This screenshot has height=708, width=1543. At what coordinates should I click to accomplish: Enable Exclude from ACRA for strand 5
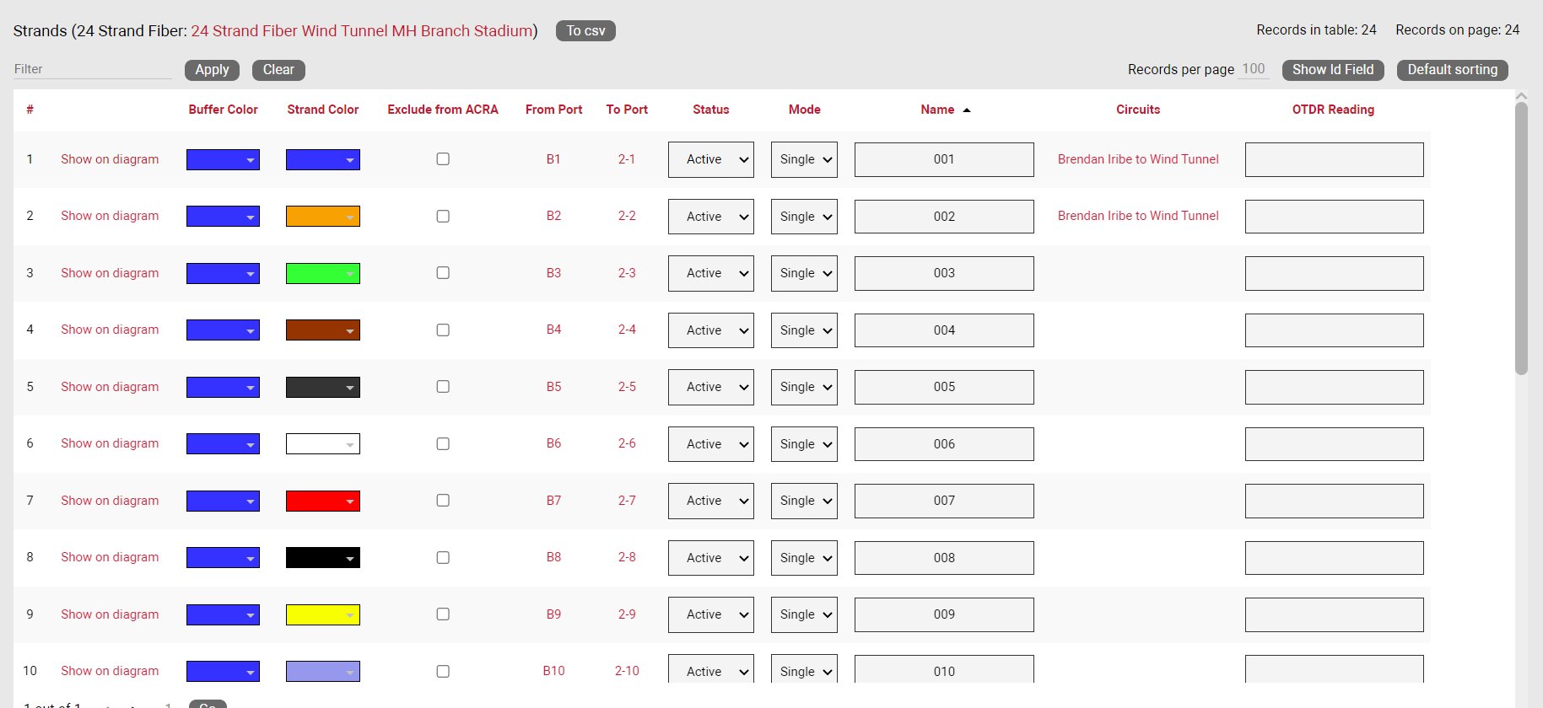coord(443,387)
